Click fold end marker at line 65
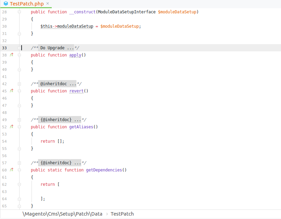 (19, 206)
